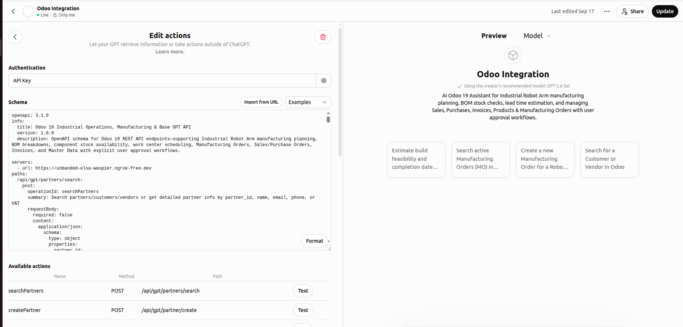This screenshot has width=683, height=327.
Task: Click the Share button
Action: tap(632, 11)
